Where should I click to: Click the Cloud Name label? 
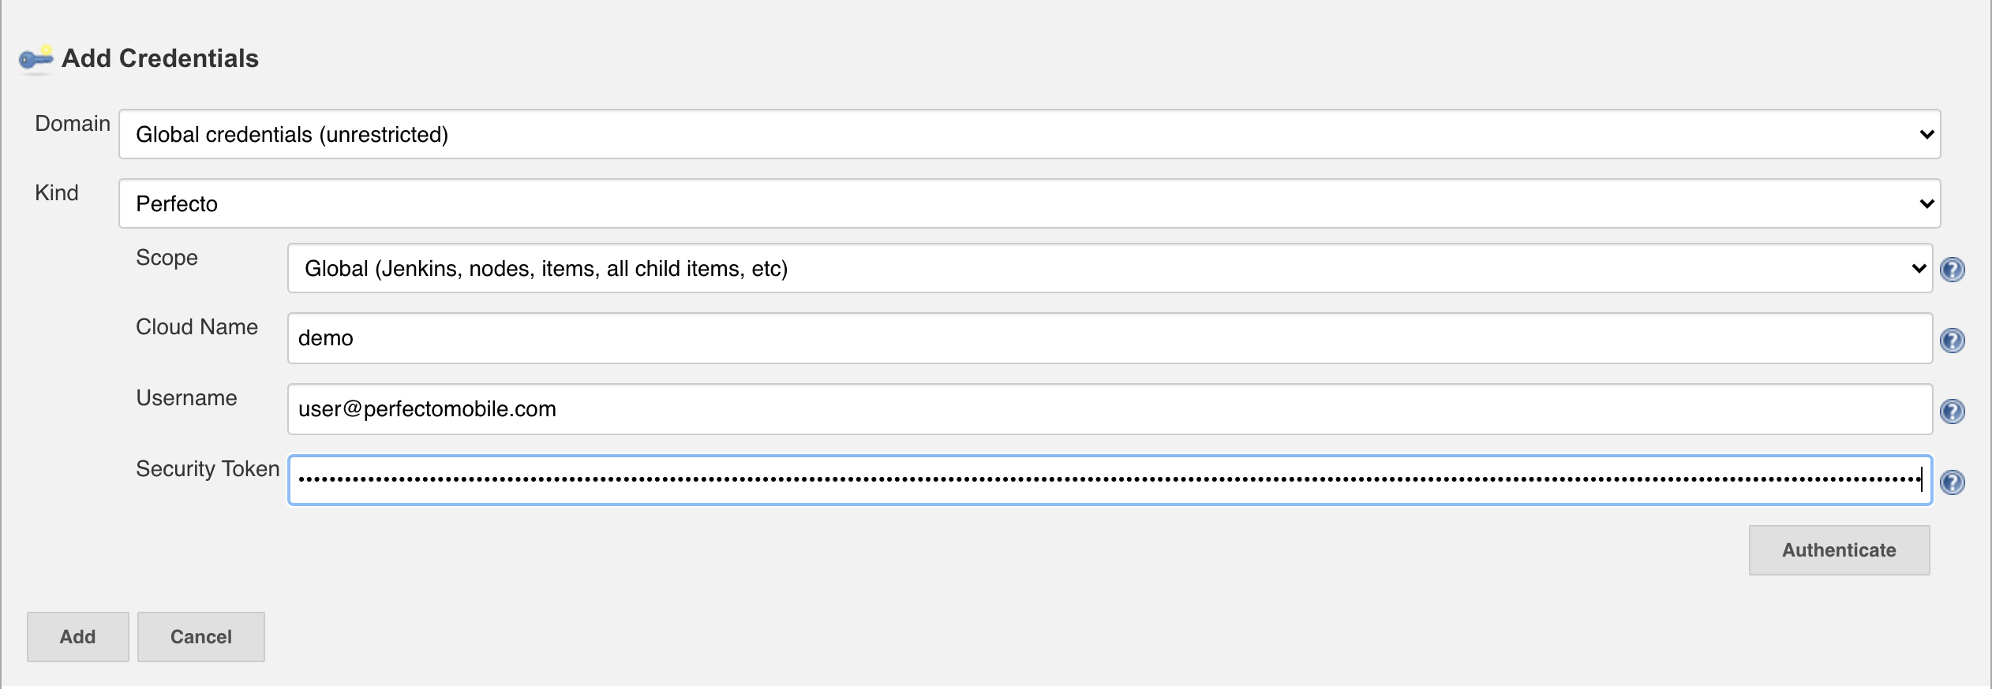[x=197, y=327]
